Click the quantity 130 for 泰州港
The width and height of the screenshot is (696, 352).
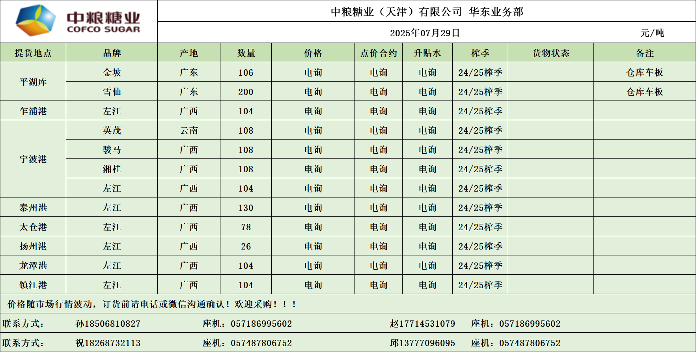click(246, 207)
